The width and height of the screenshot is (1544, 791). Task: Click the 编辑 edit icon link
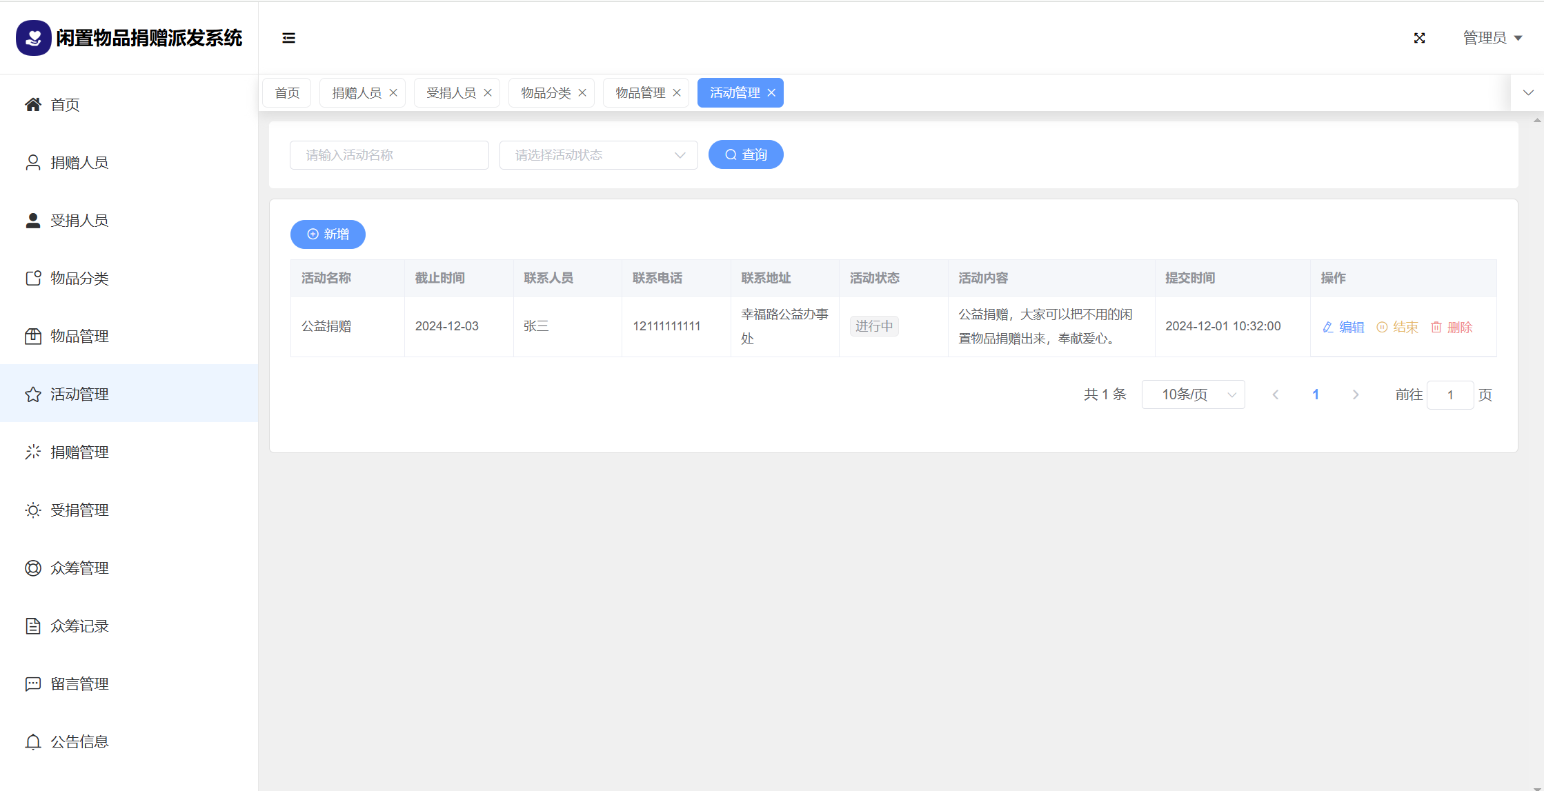pos(1343,328)
